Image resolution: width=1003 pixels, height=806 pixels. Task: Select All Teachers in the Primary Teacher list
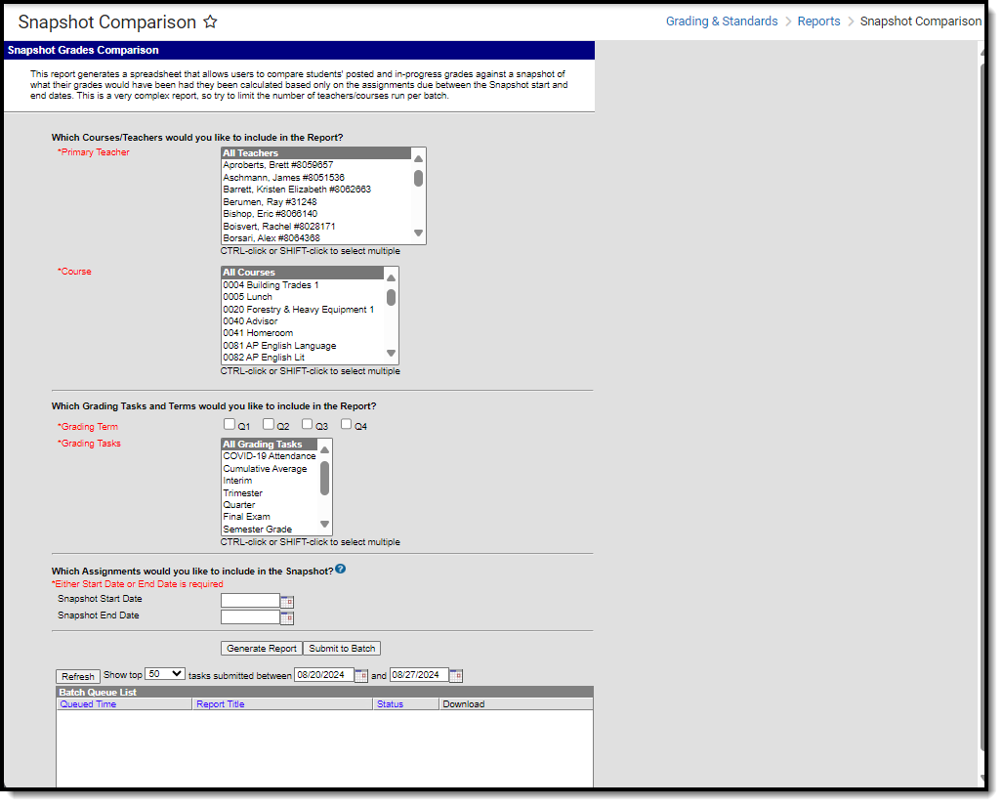[316, 153]
